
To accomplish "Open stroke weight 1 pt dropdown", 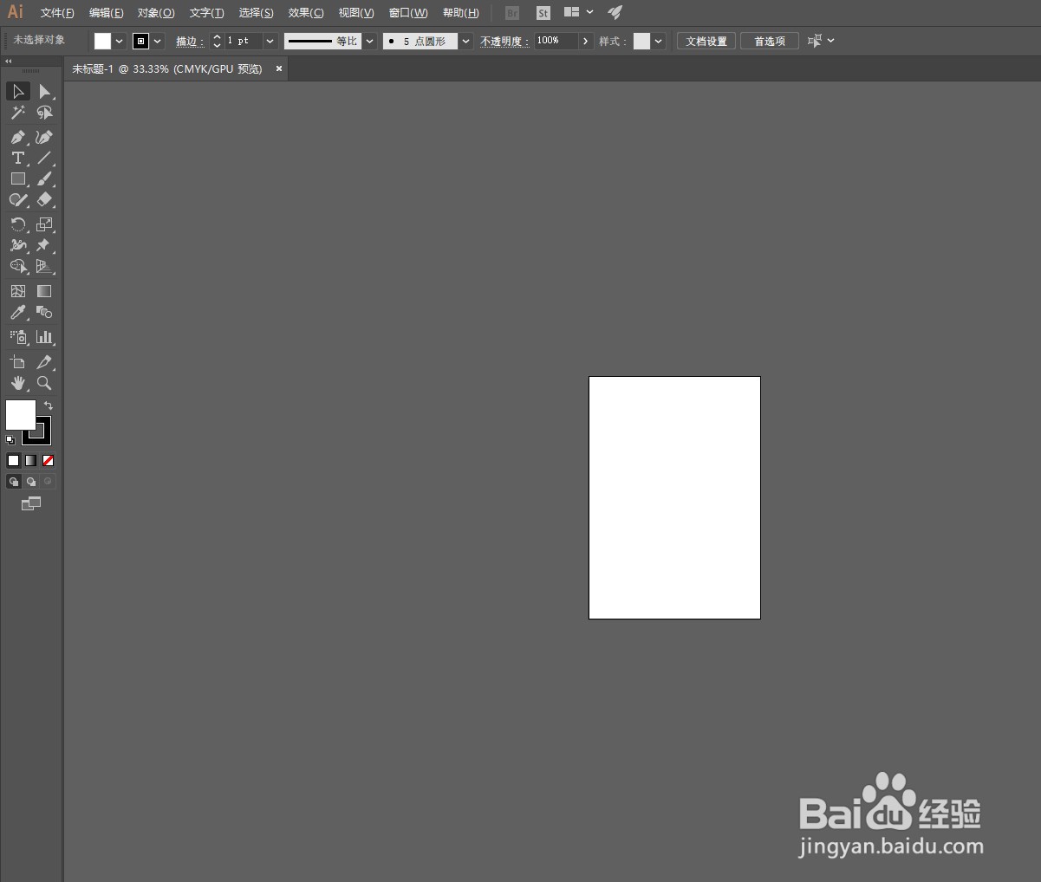I will pyautogui.click(x=270, y=41).
